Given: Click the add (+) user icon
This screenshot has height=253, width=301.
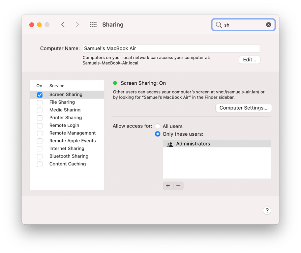Looking at the screenshot, I should coord(168,186).
